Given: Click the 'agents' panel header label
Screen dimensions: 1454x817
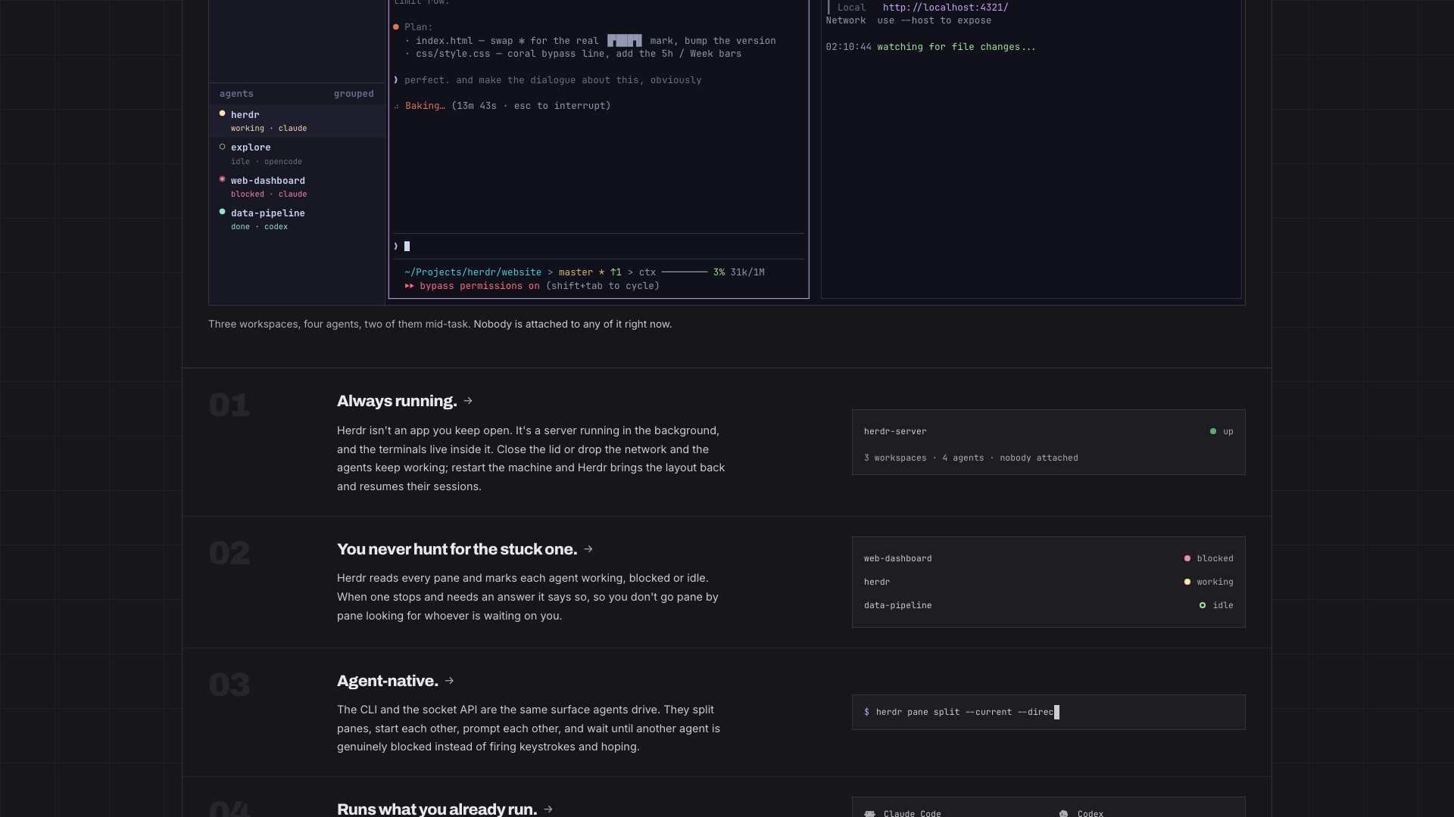Looking at the screenshot, I should coord(236,94).
